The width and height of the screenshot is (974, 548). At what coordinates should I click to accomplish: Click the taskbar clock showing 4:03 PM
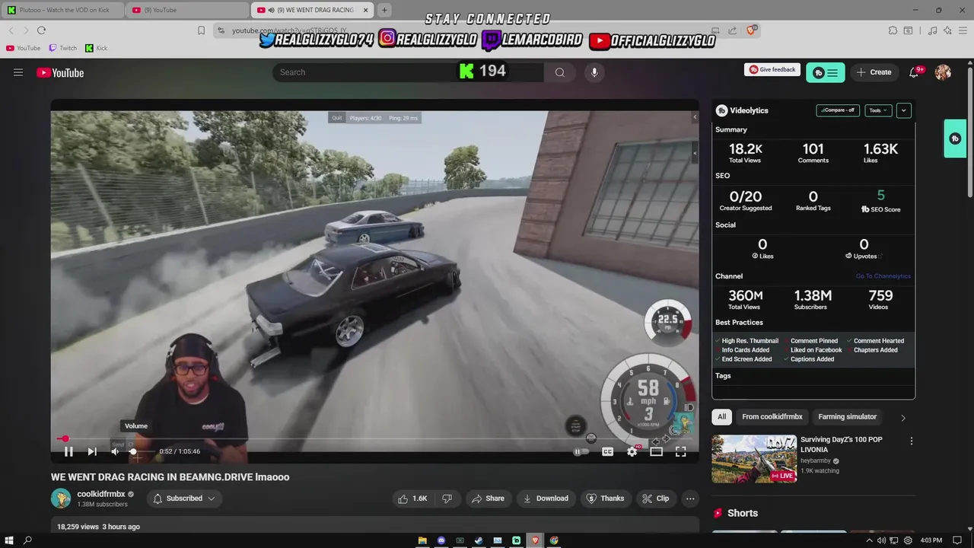[x=931, y=540]
